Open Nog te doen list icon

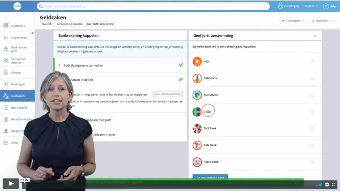click(x=6, y=37)
